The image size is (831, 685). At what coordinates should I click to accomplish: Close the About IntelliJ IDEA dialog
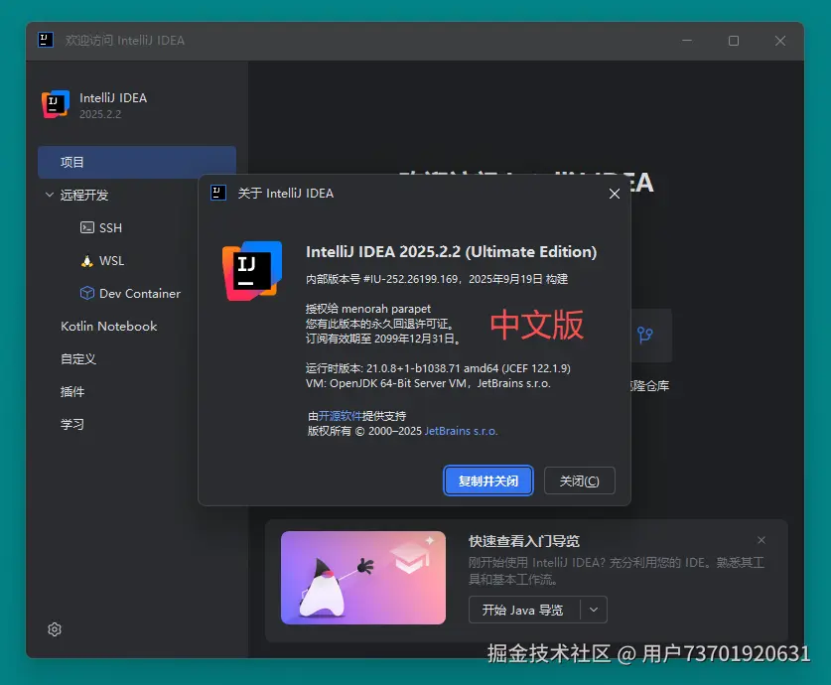click(615, 194)
